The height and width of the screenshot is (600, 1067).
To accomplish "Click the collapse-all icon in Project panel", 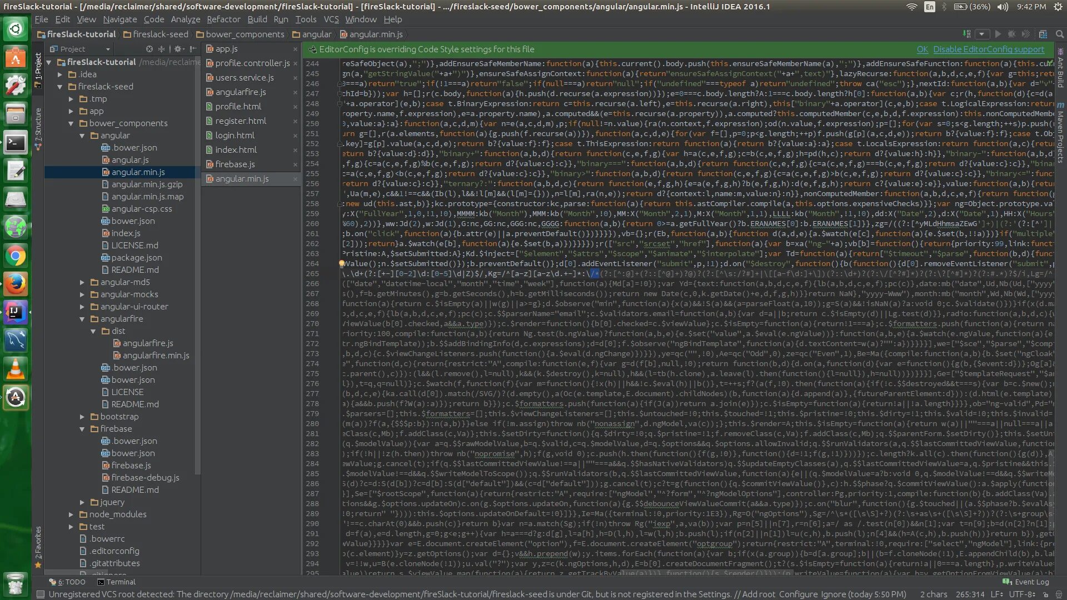I will click(x=162, y=49).
